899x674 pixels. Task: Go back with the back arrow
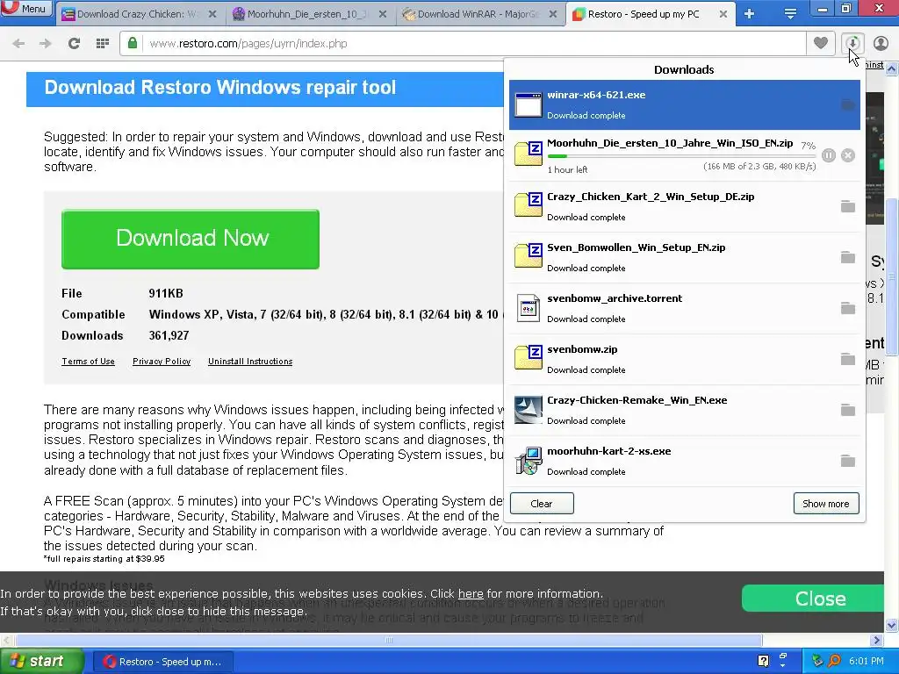[x=18, y=43]
